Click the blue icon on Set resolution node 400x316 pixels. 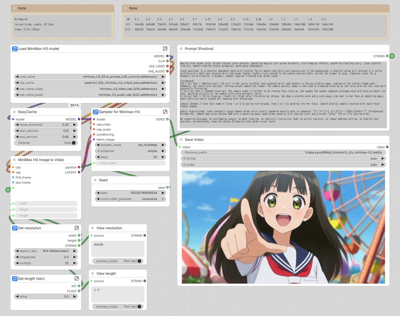(15, 228)
